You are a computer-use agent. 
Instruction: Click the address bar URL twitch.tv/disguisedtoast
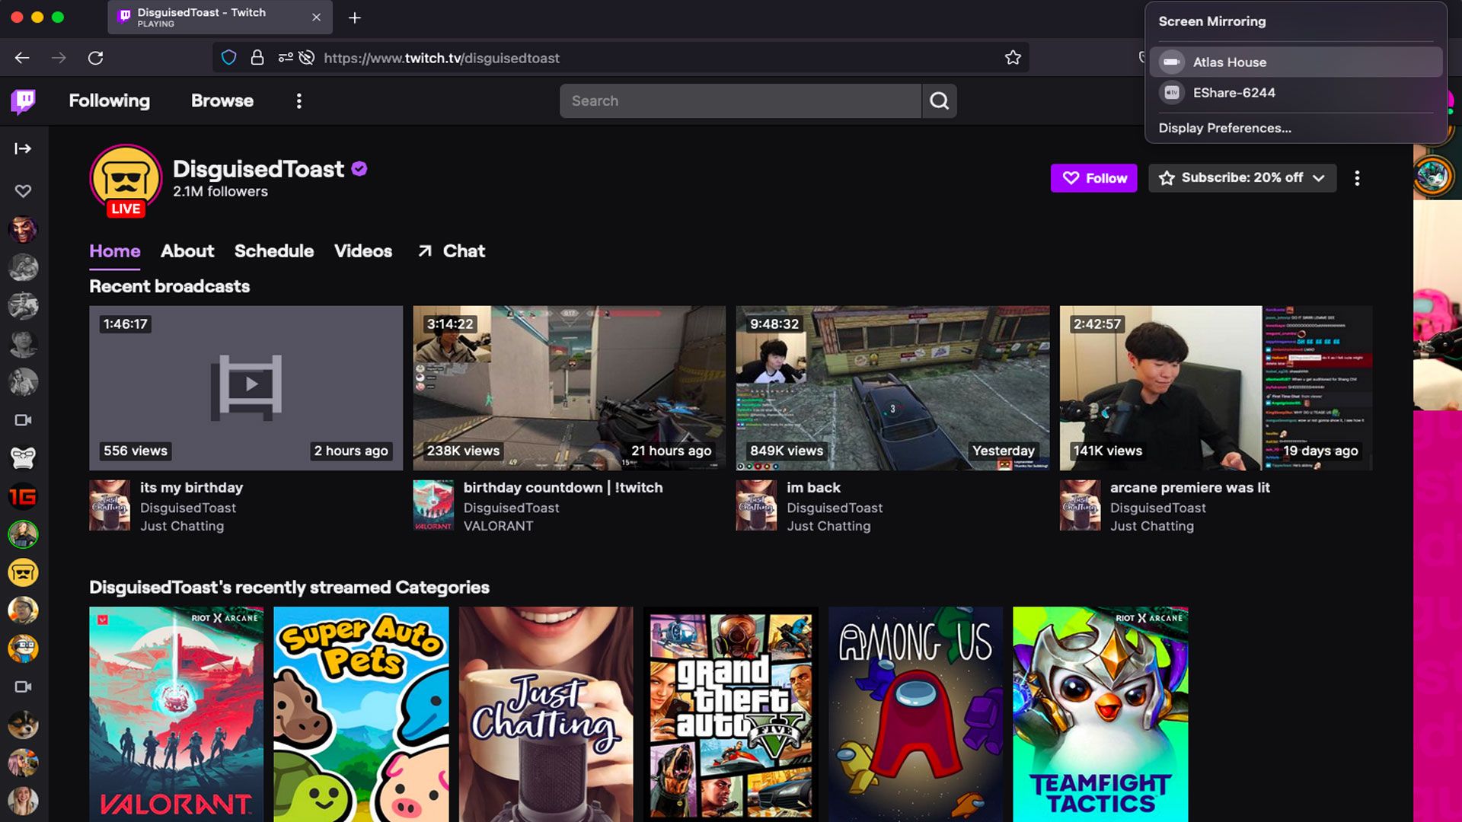442,58
